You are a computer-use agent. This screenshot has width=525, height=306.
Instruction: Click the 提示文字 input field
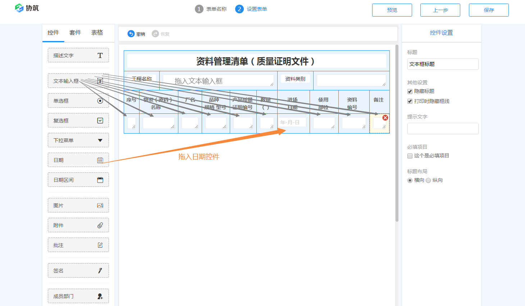click(443, 129)
